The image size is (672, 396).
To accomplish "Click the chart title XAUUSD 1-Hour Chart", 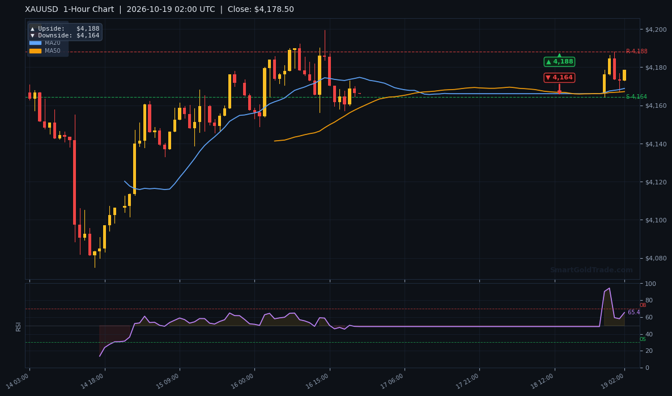I will tap(70, 10).
